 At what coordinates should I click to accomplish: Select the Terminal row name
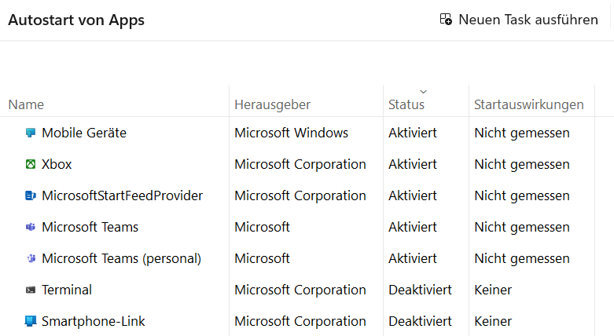pos(67,290)
